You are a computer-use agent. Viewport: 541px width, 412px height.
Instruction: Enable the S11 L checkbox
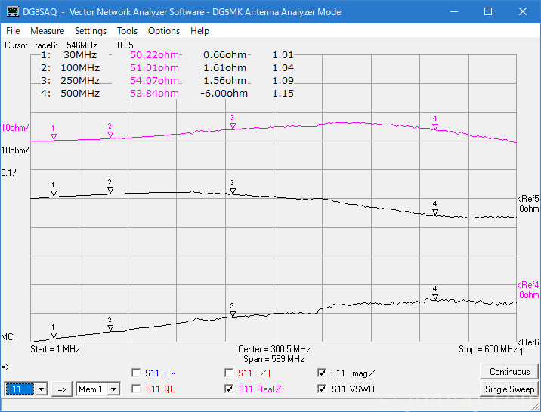click(x=136, y=373)
